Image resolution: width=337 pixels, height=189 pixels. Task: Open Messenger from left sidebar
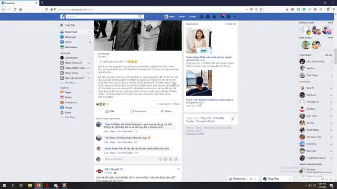click(x=68, y=37)
